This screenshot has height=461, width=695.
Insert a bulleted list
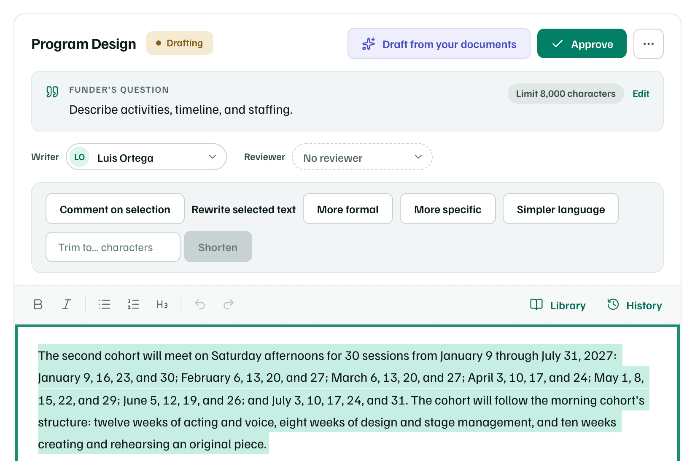pyautogui.click(x=105, y=304)
